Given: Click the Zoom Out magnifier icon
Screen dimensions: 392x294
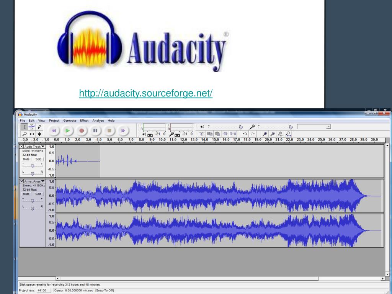Looking at the screenshot, I should click(x=273, y=134).
